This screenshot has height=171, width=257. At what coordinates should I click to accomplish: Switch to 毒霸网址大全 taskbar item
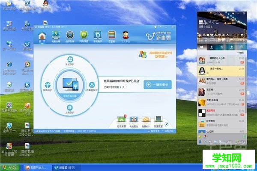click(x=37, y=168)
